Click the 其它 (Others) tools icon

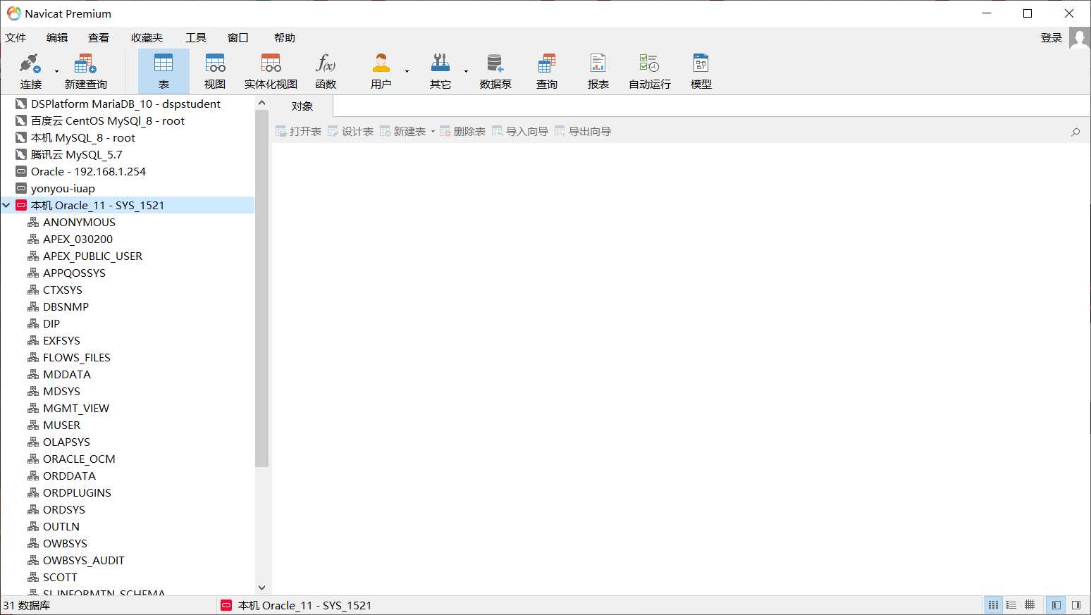440,71
